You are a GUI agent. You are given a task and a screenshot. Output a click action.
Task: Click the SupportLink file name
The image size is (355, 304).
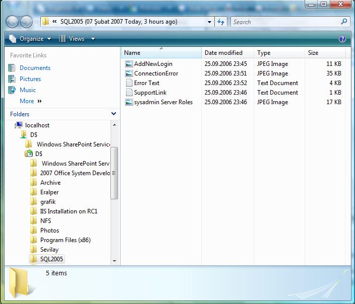(x=150, y=93)
